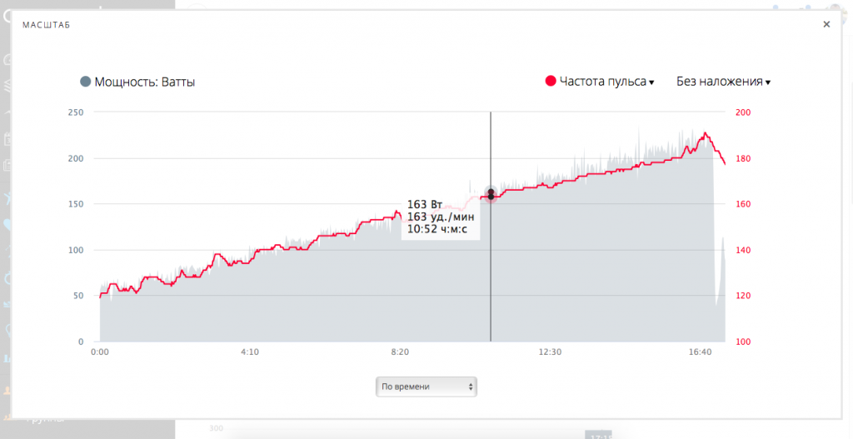Click the 16:40 time axis label
Image resolution: width=853 pixels, height=439 pixels.
(701, 352)
